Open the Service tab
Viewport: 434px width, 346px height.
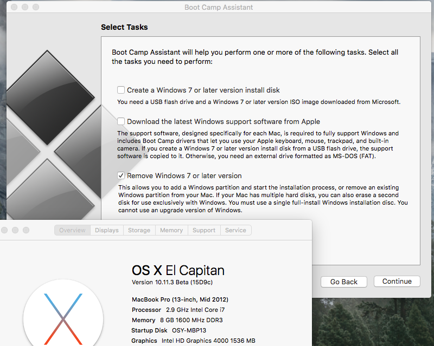point(235,230)
